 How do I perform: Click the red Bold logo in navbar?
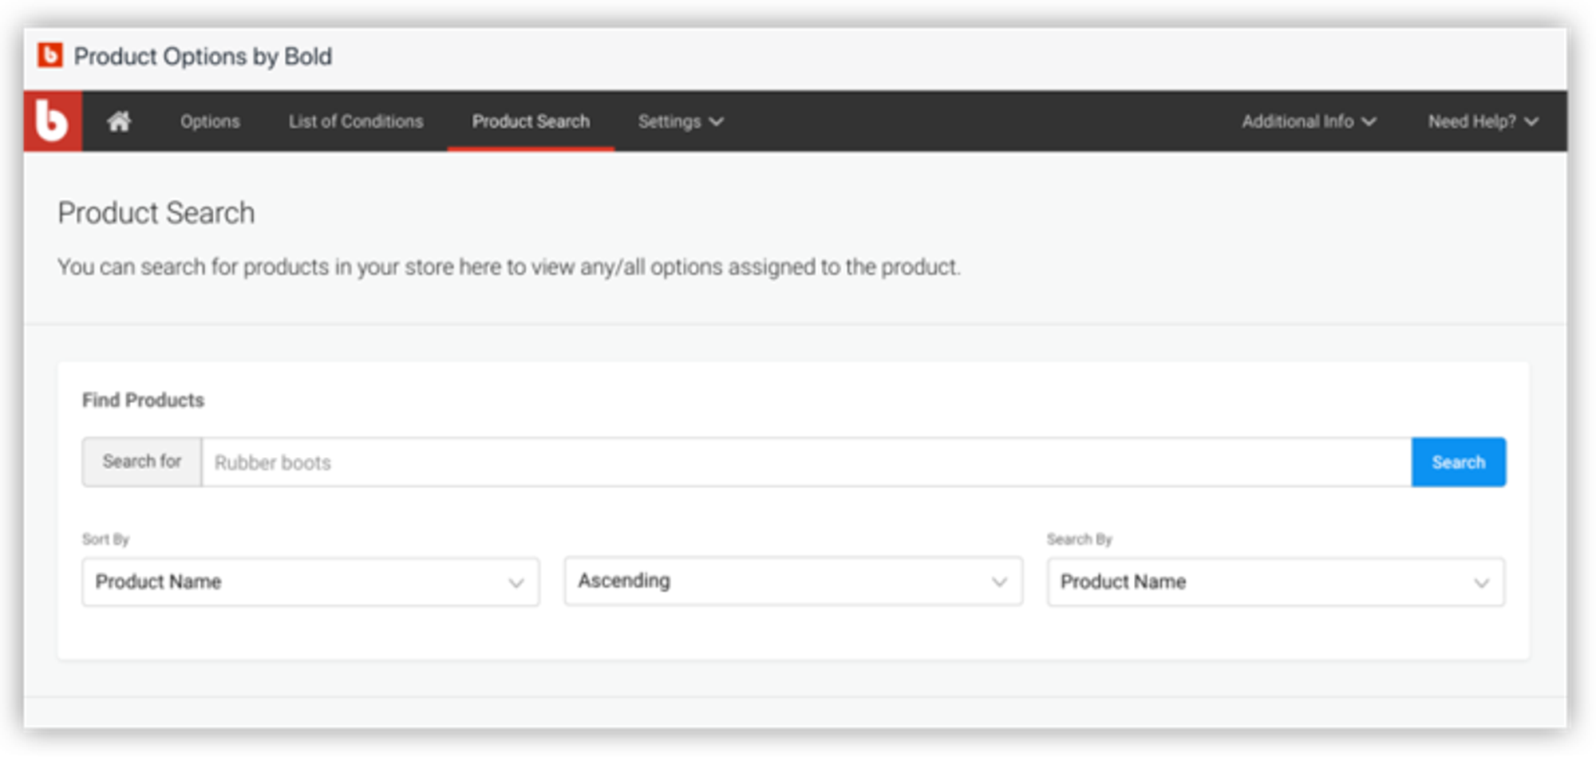[x=52, y=121]
